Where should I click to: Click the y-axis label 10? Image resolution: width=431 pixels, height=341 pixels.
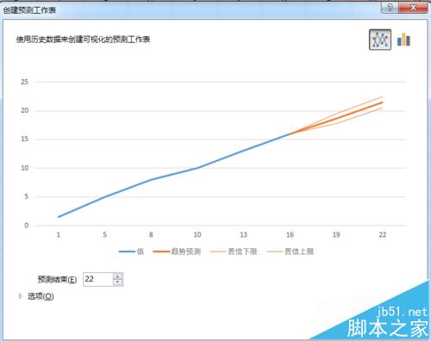(x=25, y=168)
